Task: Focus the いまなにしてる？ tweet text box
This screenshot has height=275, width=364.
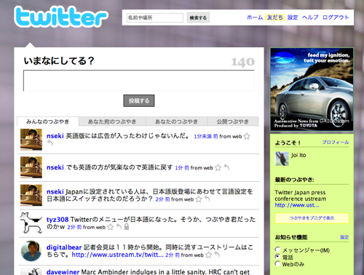Action: pyautogui.click(x=139, y=81)
